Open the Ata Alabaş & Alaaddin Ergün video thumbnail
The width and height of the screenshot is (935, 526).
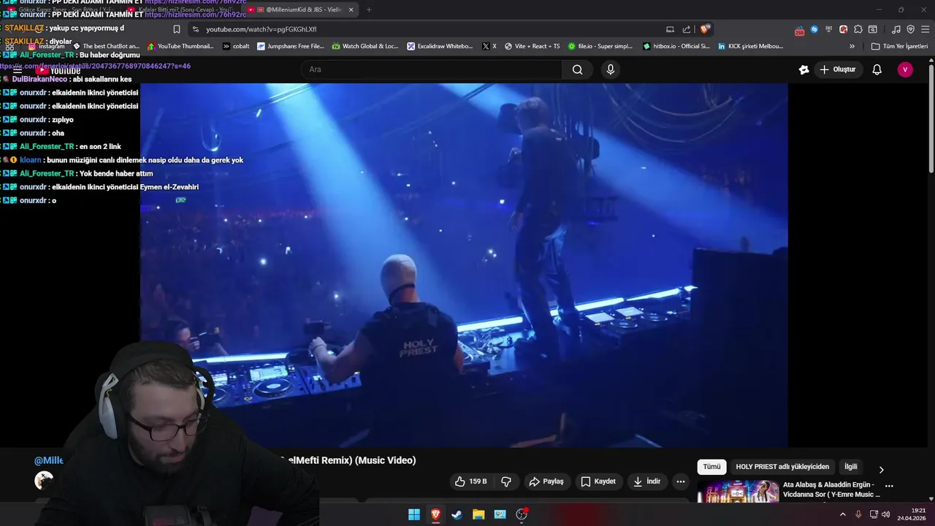pyautogui.click(x=738, y=491)
